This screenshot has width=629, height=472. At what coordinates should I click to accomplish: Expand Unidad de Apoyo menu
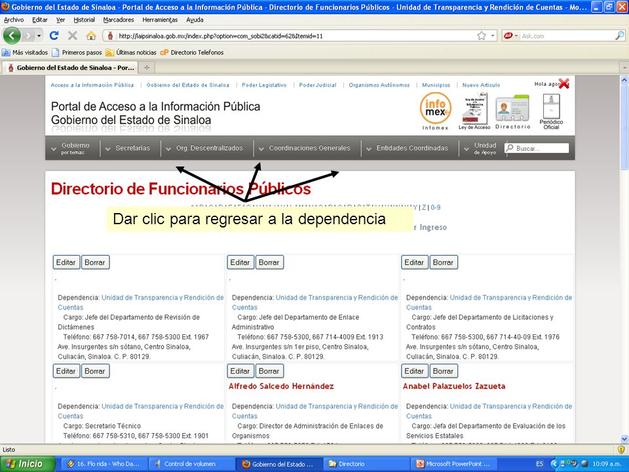coord(480,148)
